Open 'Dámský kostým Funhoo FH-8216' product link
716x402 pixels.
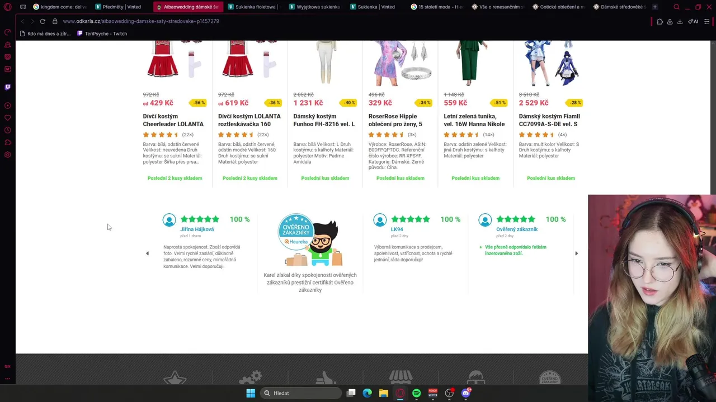(x=324, y=120)
